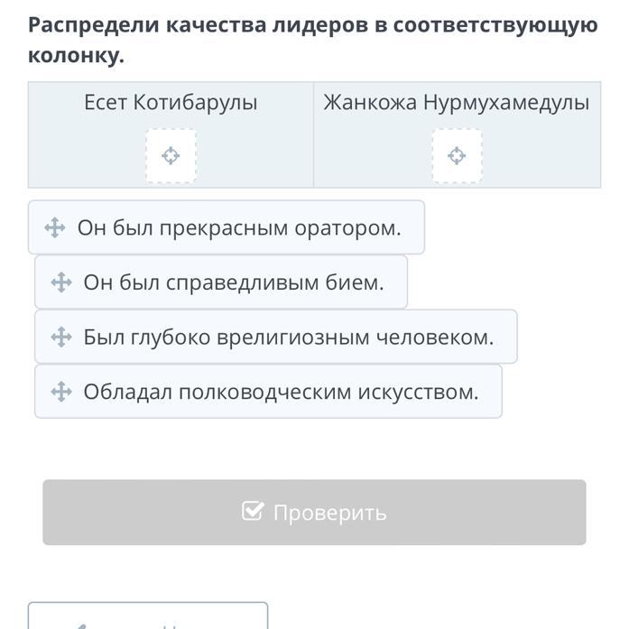The image size is (629, 629).
Task: Click the partially visible button at bottom
Action: click(148, 616)
